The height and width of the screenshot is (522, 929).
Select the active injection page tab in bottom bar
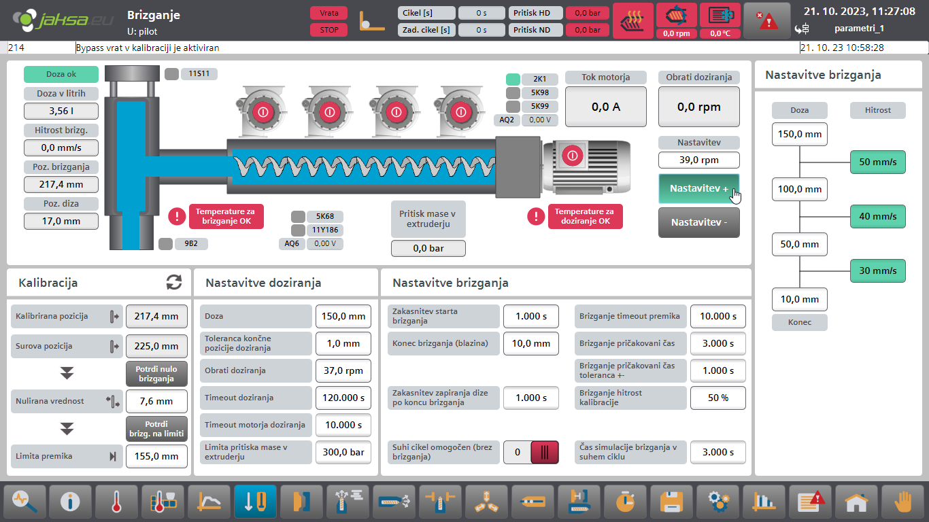255,502
